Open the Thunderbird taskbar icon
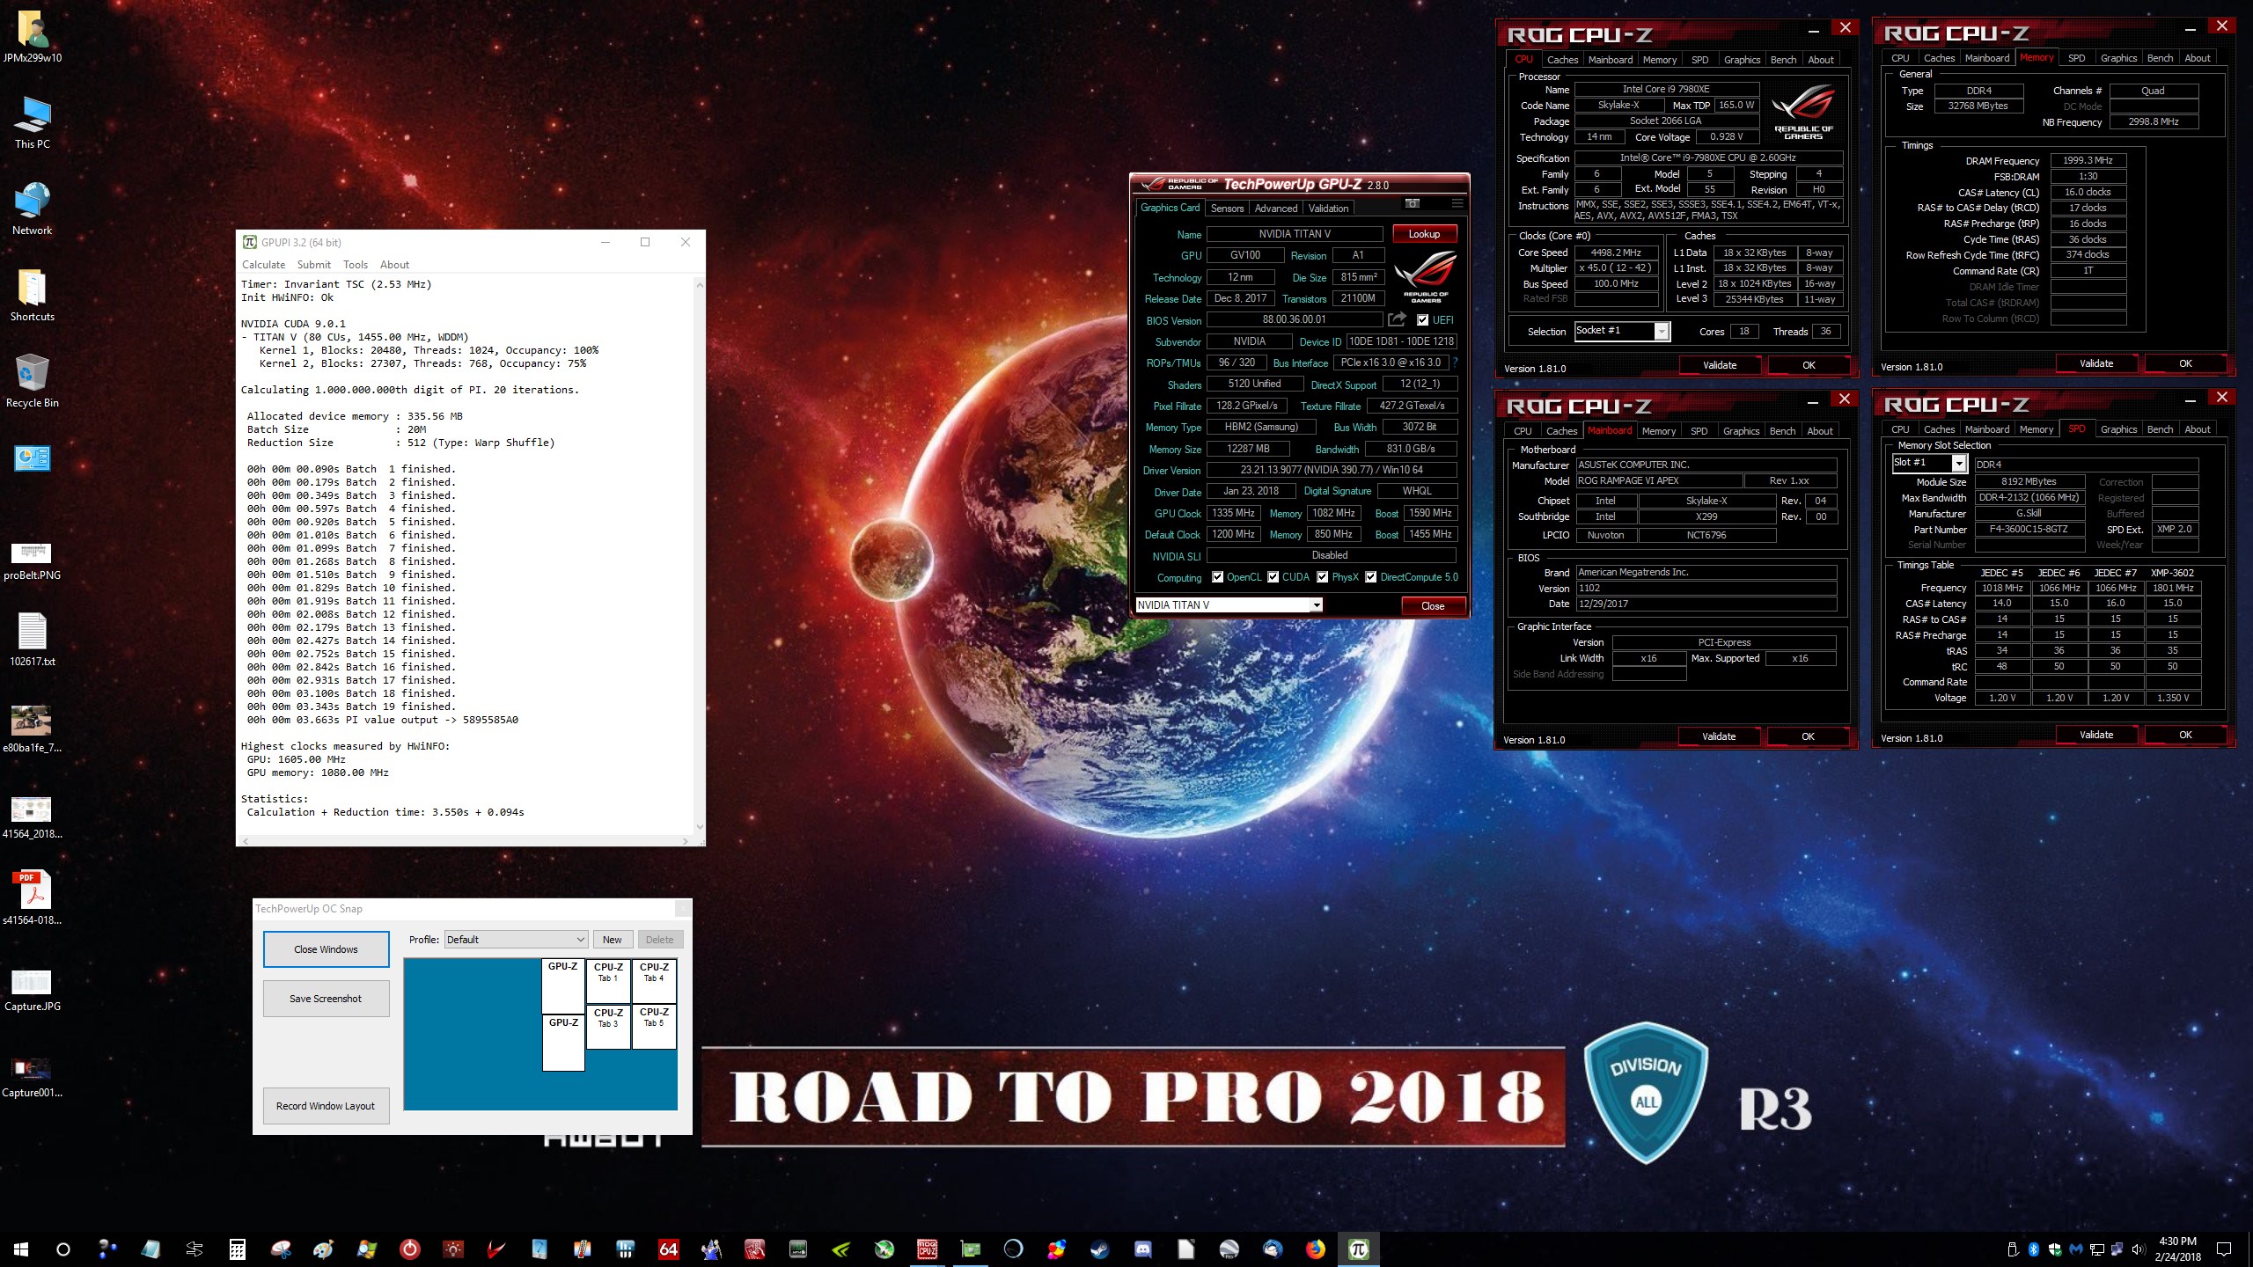Image resolution: width=2253 pixels, height=1267 pixels. click(1273, 1249)
